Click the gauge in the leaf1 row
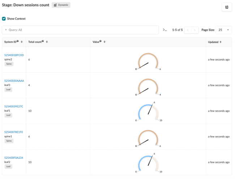This screenshot has width=235, height=179. 148,111
